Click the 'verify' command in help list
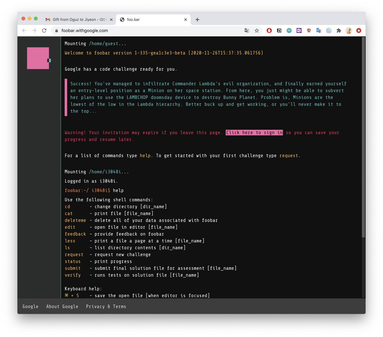The height and width of the screenshot is (337, 383). coord(73,276)
